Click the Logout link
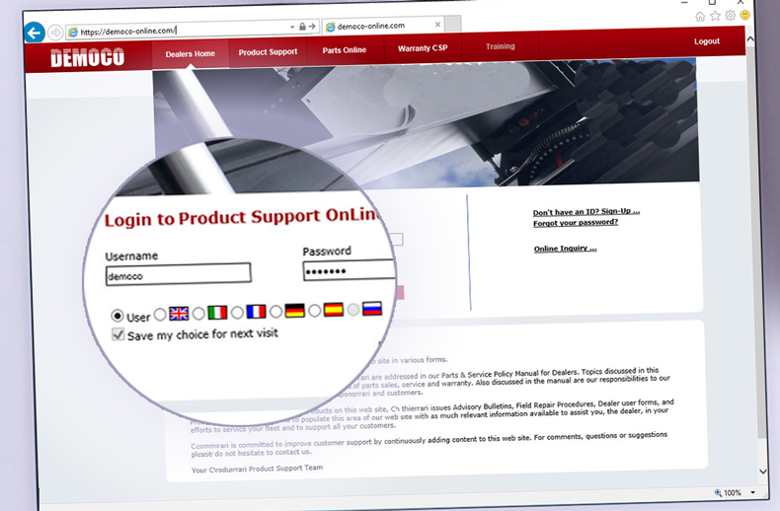780x511 pixels. (706, 41)
